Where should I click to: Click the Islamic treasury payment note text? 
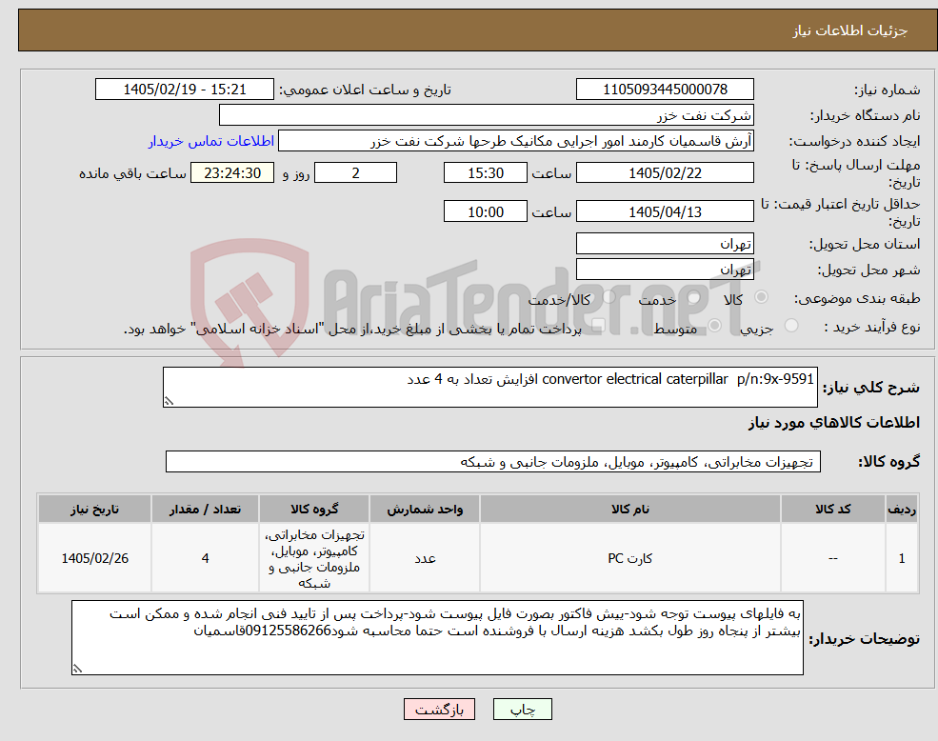point(352,329)
